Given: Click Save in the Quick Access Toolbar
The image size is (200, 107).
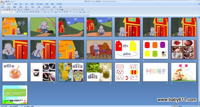Looking at the screenshot, I should click(x=6, y=1).
